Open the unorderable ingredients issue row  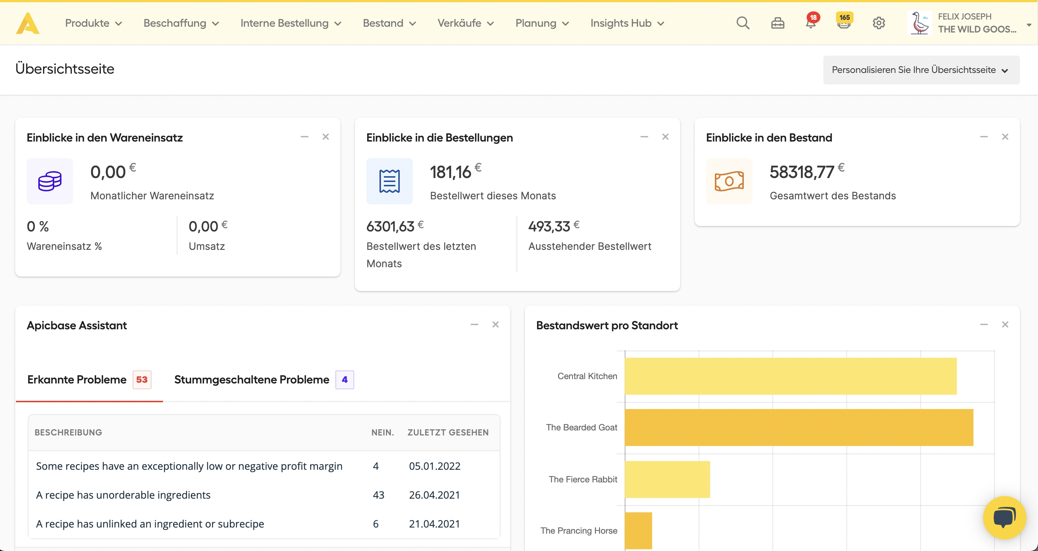pyautogui.click(x=123, y=495)
